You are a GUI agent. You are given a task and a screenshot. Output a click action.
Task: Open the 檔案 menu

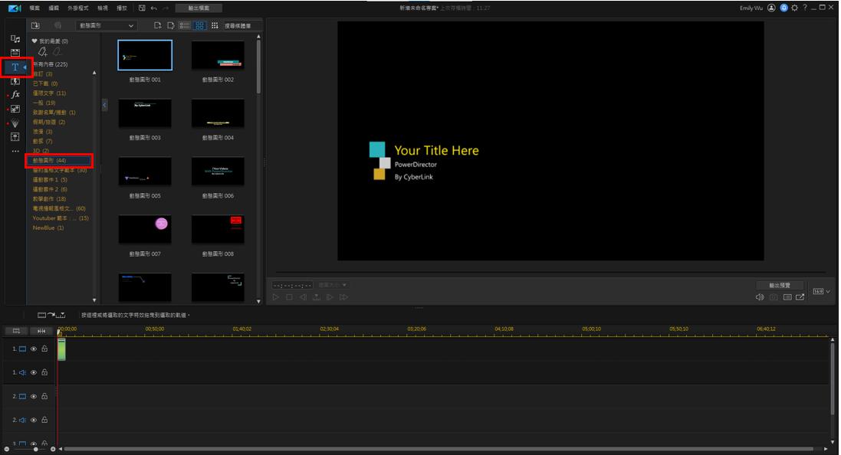pos(34,8)
